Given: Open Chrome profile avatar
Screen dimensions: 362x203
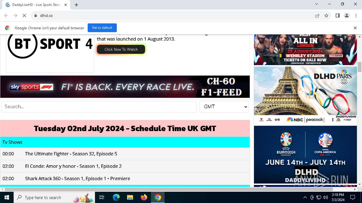Looking at the screenshot, I should 347,16.
